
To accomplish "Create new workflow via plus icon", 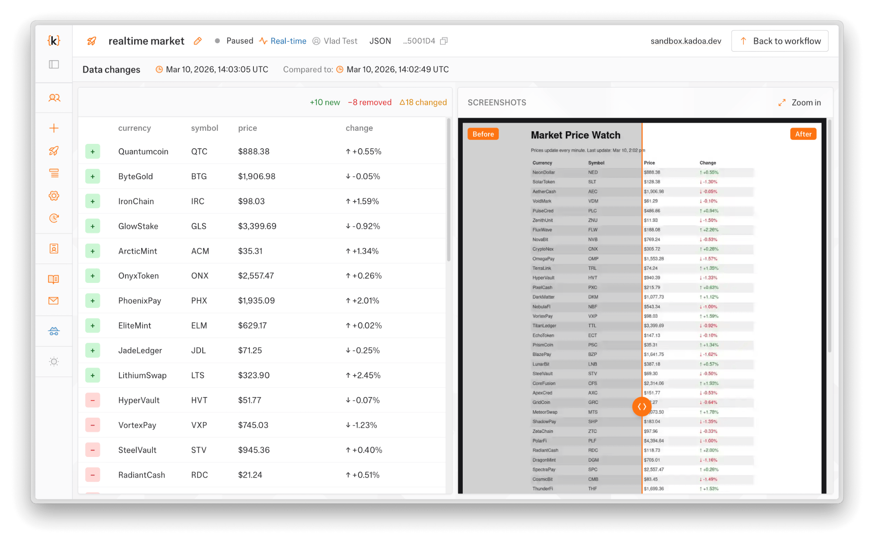I will [x=54, y=128].
